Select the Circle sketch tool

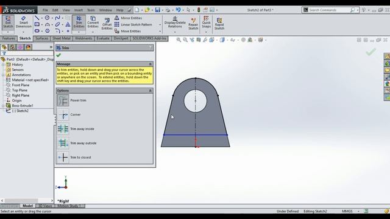click(47, 18)
